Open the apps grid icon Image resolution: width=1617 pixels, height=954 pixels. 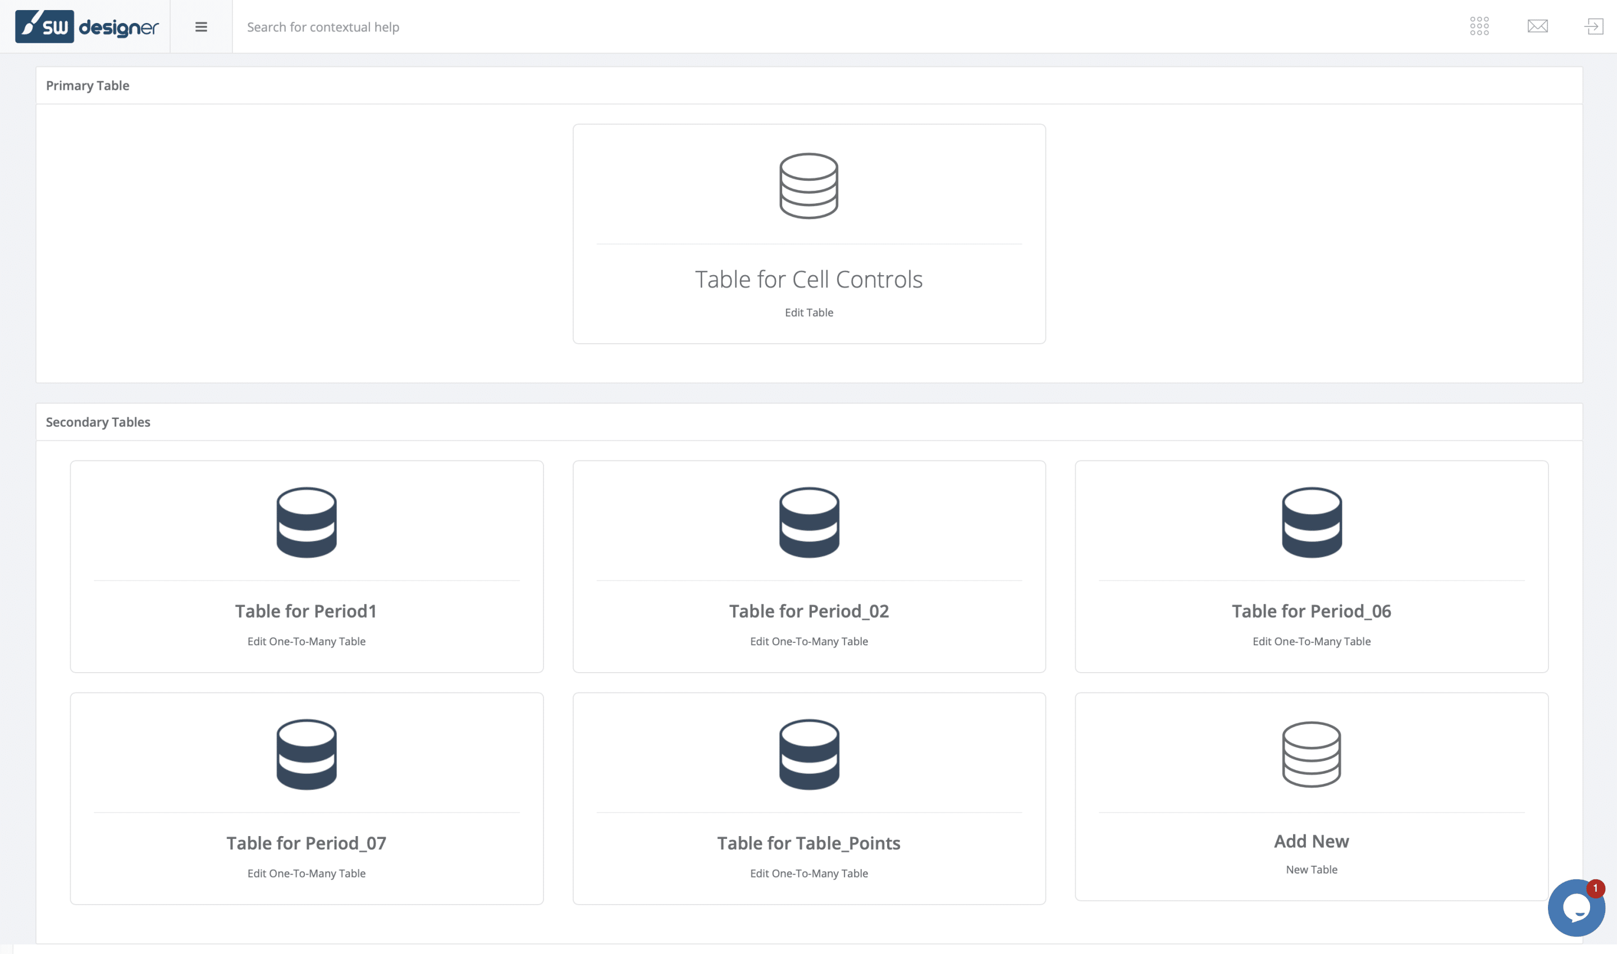pos(1479,26)
